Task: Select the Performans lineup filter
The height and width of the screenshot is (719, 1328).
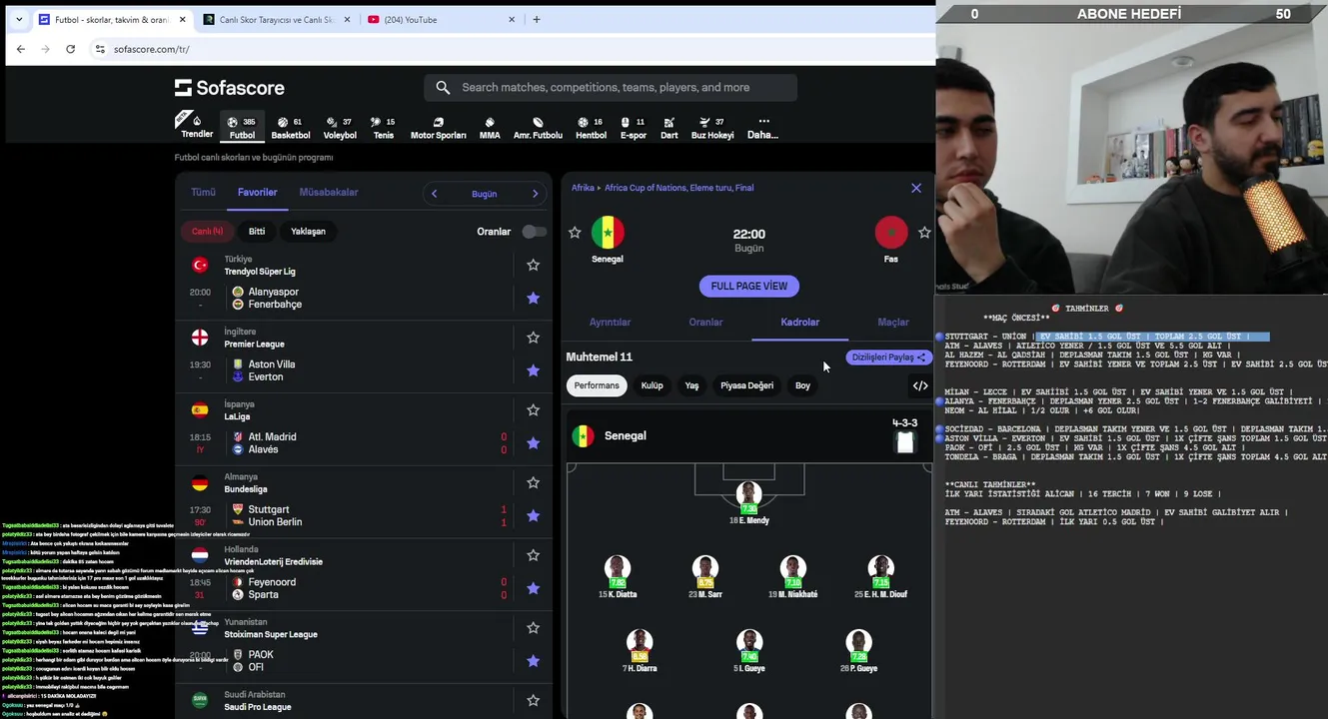Action: pos(597,385)
